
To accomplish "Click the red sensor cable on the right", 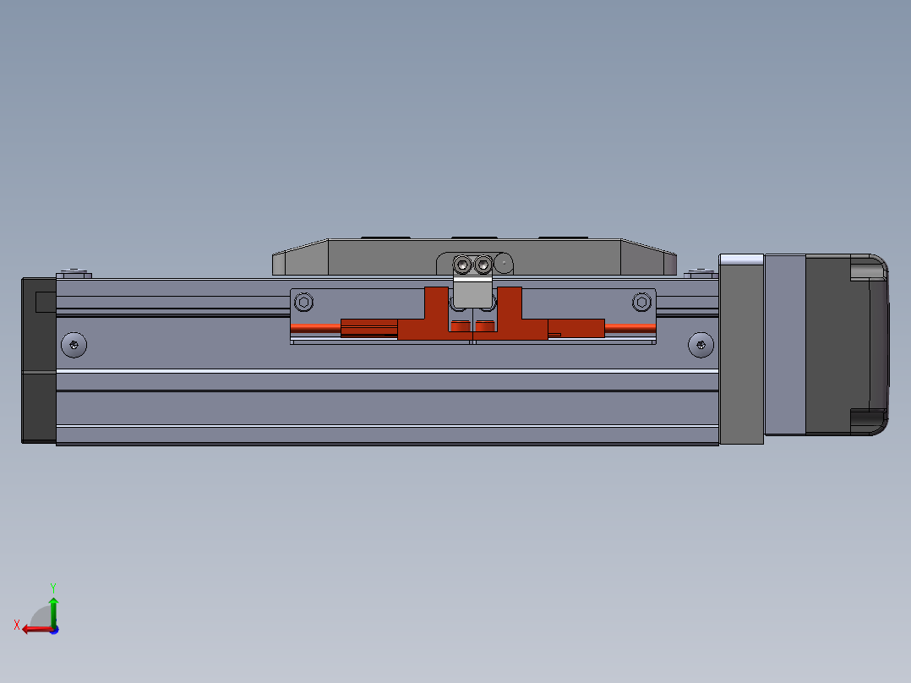I will click(x=630, y=327).
